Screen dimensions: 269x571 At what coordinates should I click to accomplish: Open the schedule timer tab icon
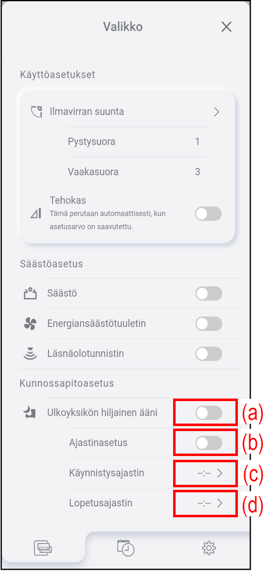(126, 548)
